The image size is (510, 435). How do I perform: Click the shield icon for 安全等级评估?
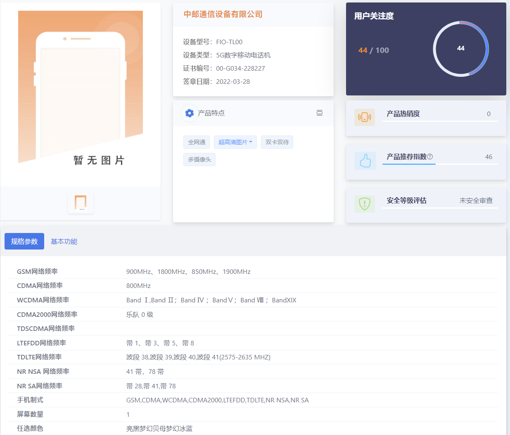[x=364, y=204]
